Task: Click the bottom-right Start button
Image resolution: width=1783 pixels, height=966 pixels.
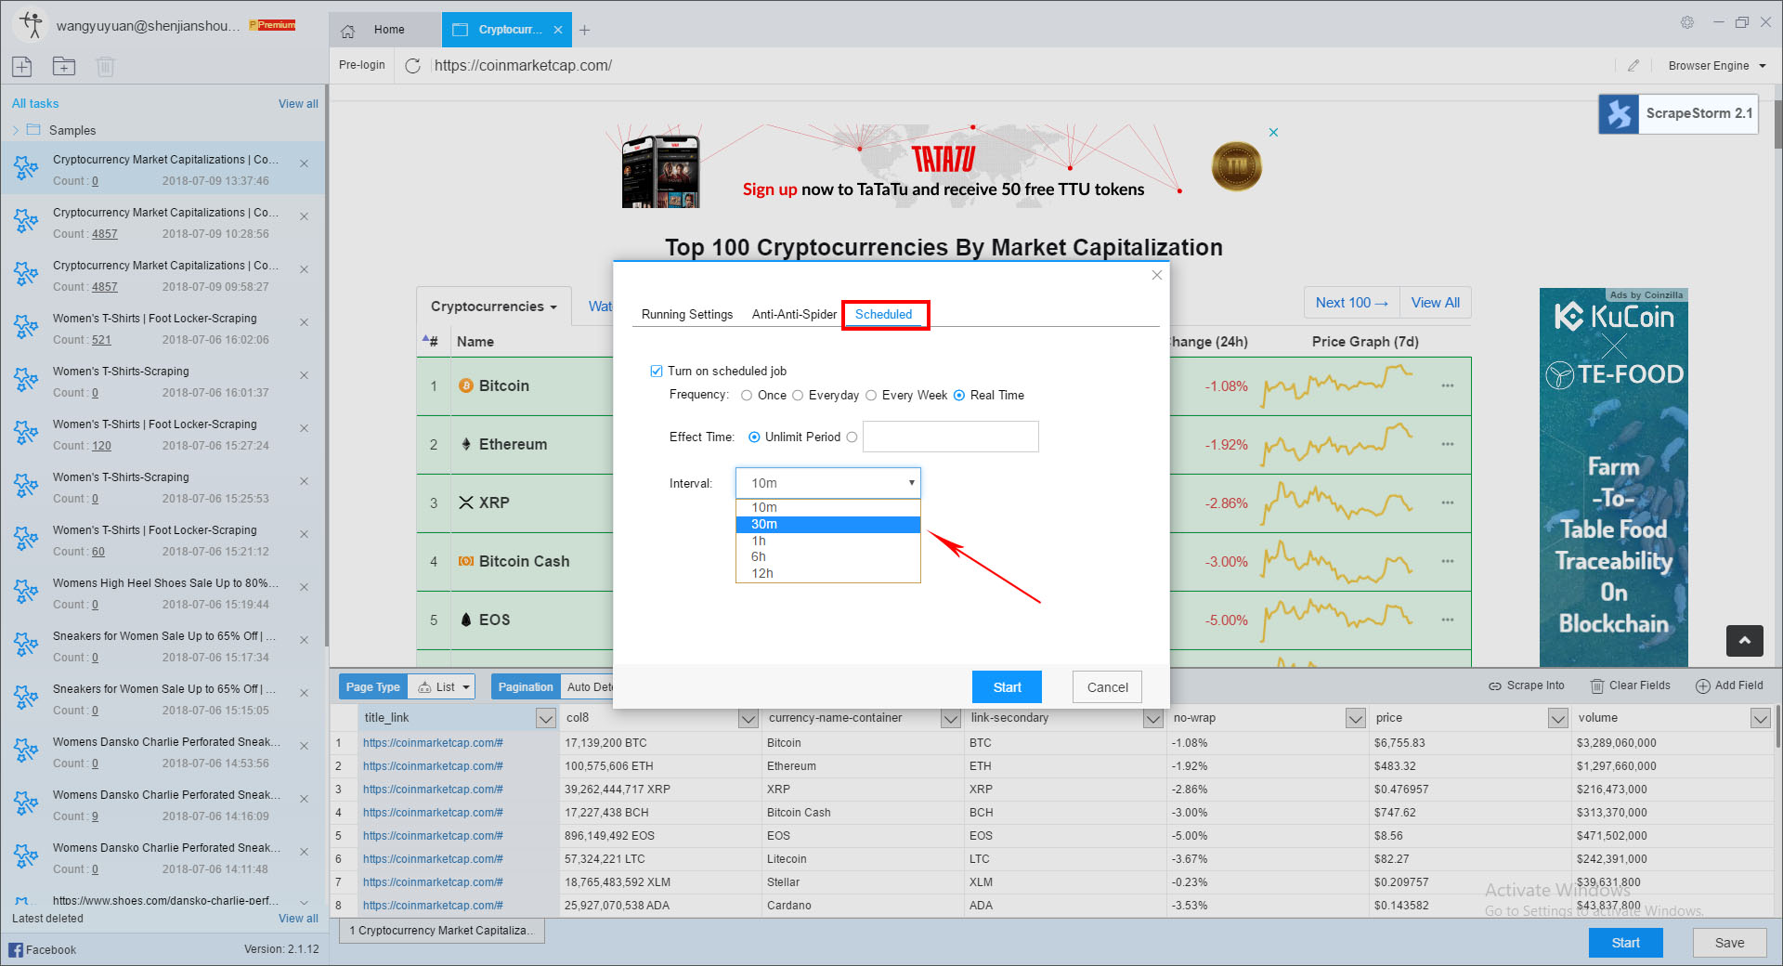Action: tap(1625, 943)
